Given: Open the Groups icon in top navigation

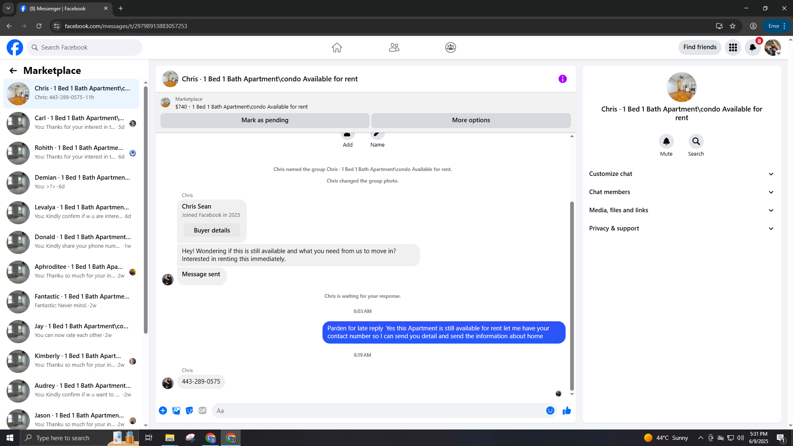Looking at the screenshot, I should (451, 47).
